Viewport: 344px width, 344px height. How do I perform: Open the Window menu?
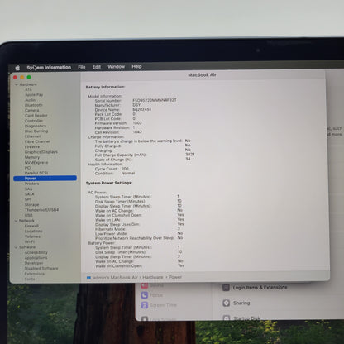(x=116, y=67)
